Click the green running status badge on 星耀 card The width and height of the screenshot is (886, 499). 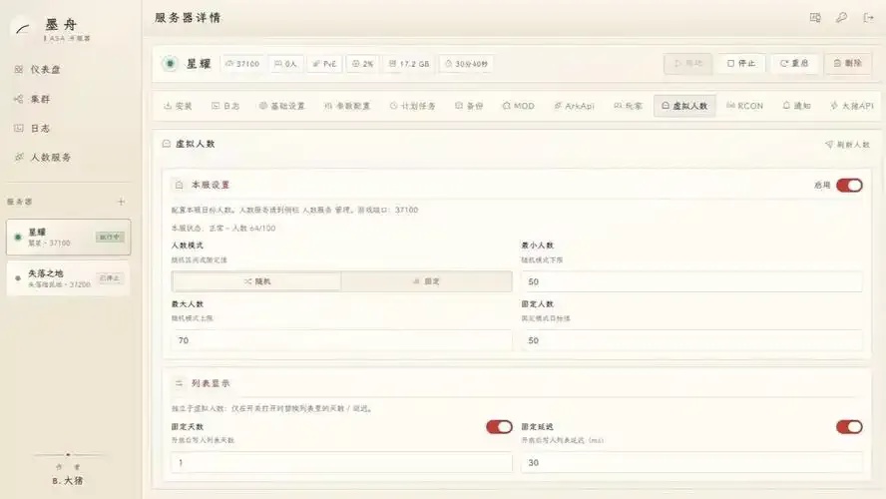[110, 237]
